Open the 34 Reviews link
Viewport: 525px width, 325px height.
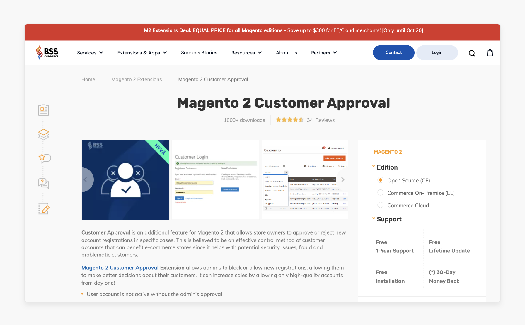[321, 120]
